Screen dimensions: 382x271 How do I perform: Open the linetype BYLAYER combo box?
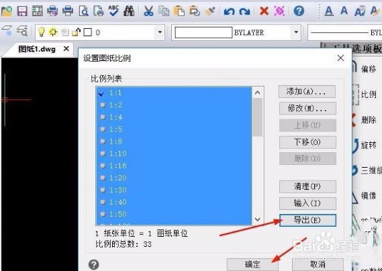click(344, 32)
